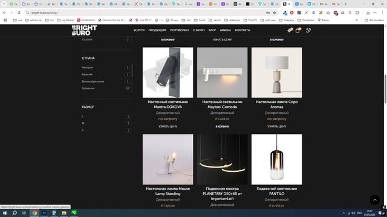Open Chrome three-dot menu

pos(383,13)
